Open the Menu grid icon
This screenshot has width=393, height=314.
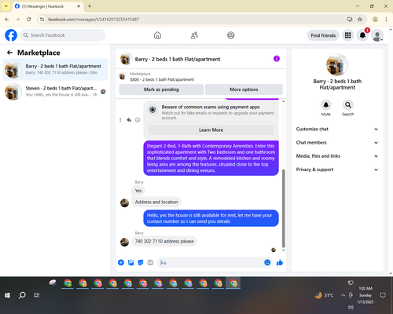point(347,35)
